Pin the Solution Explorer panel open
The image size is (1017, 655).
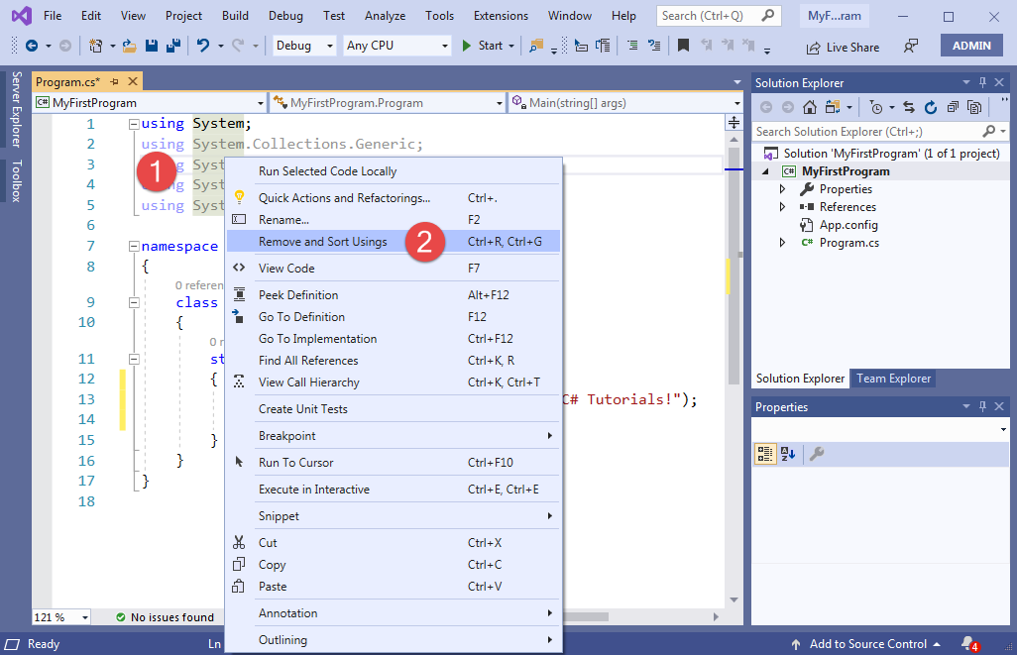(983, 82)
